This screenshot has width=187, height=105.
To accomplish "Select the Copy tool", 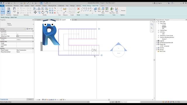I will [39, 12].
